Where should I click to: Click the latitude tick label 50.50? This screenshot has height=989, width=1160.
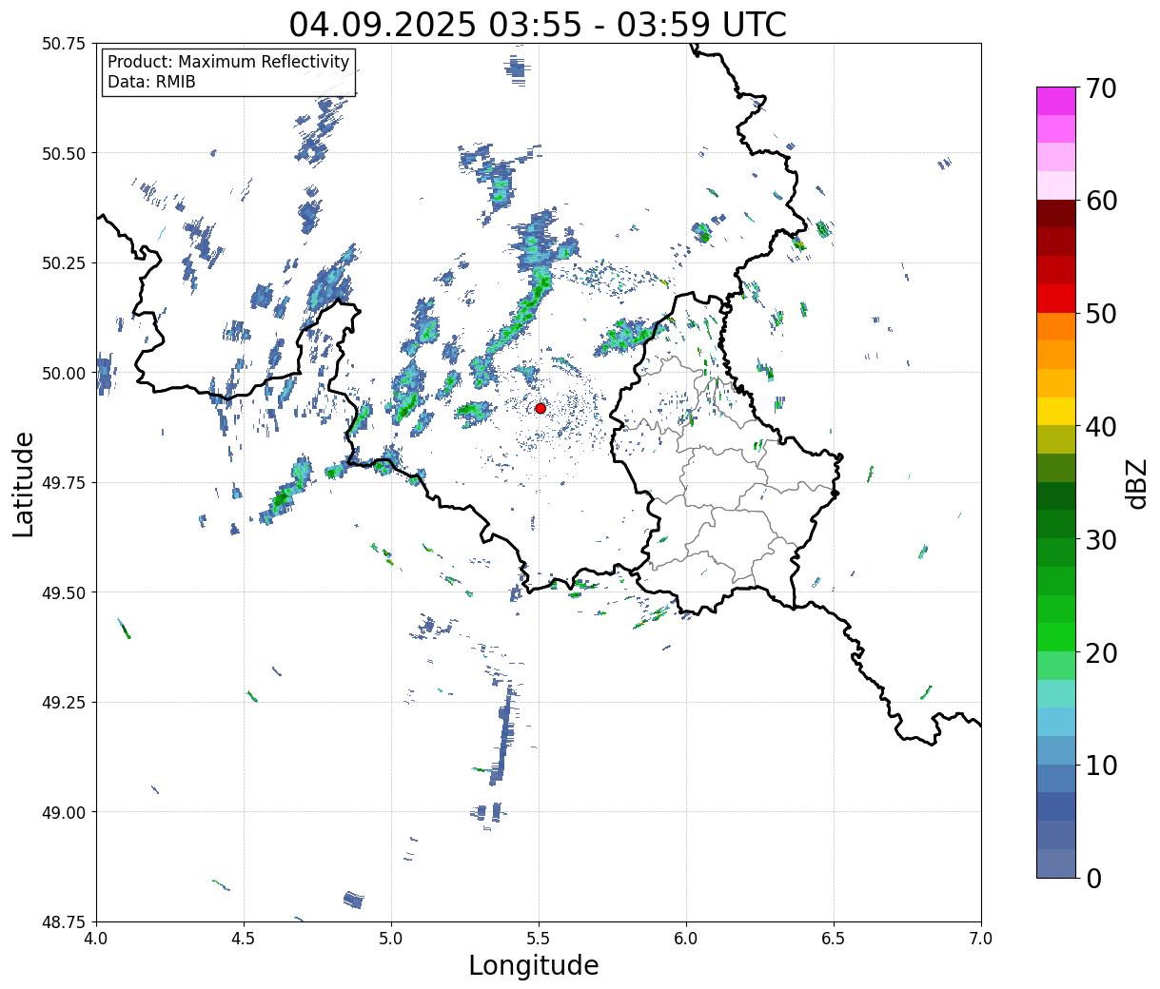(64, 153)
